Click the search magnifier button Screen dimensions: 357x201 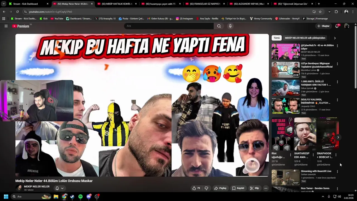coord(219,26)
